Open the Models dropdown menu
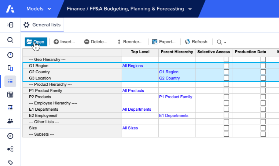 click(39, 9)
